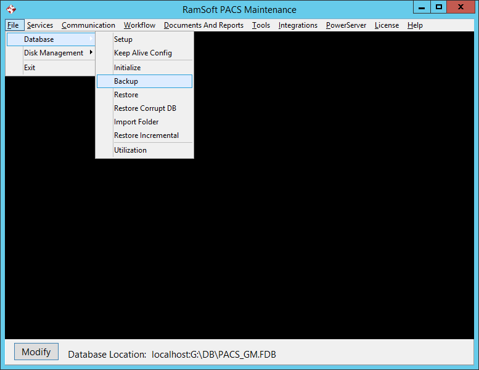Select Backup from Database submenu
The image size is (479, 370).
(126, 81)
